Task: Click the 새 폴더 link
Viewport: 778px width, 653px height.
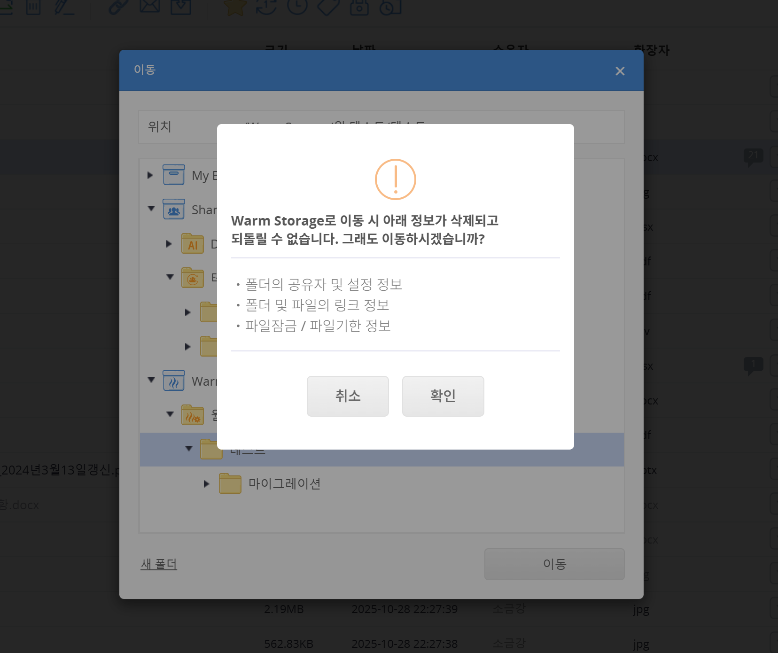Action: tap(159, 564)
